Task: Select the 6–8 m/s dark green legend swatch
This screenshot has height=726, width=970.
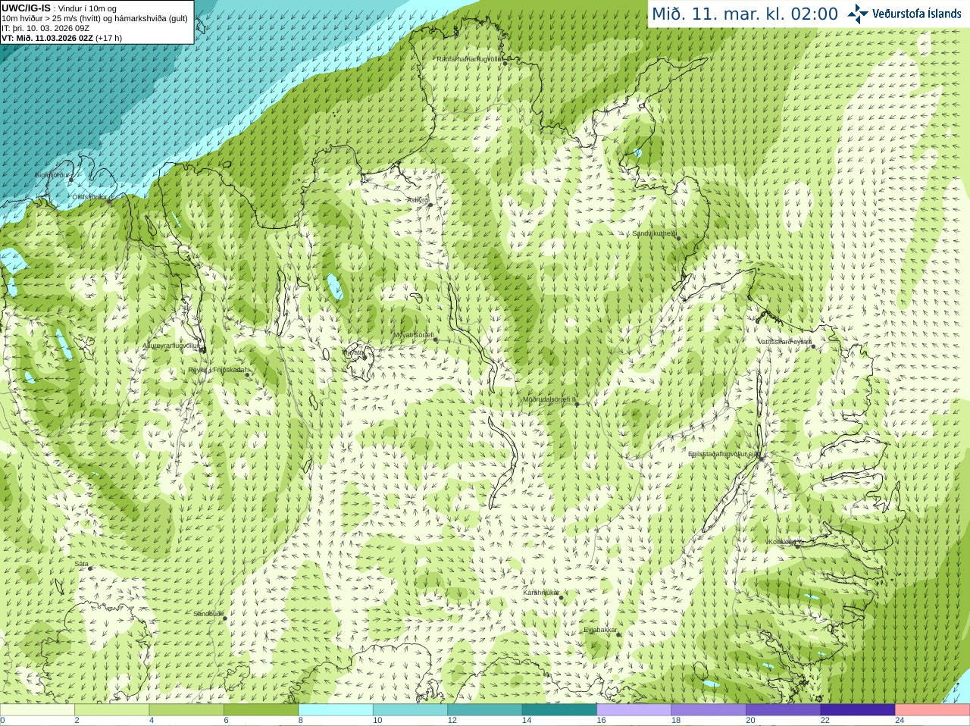Action: (261, 710)
